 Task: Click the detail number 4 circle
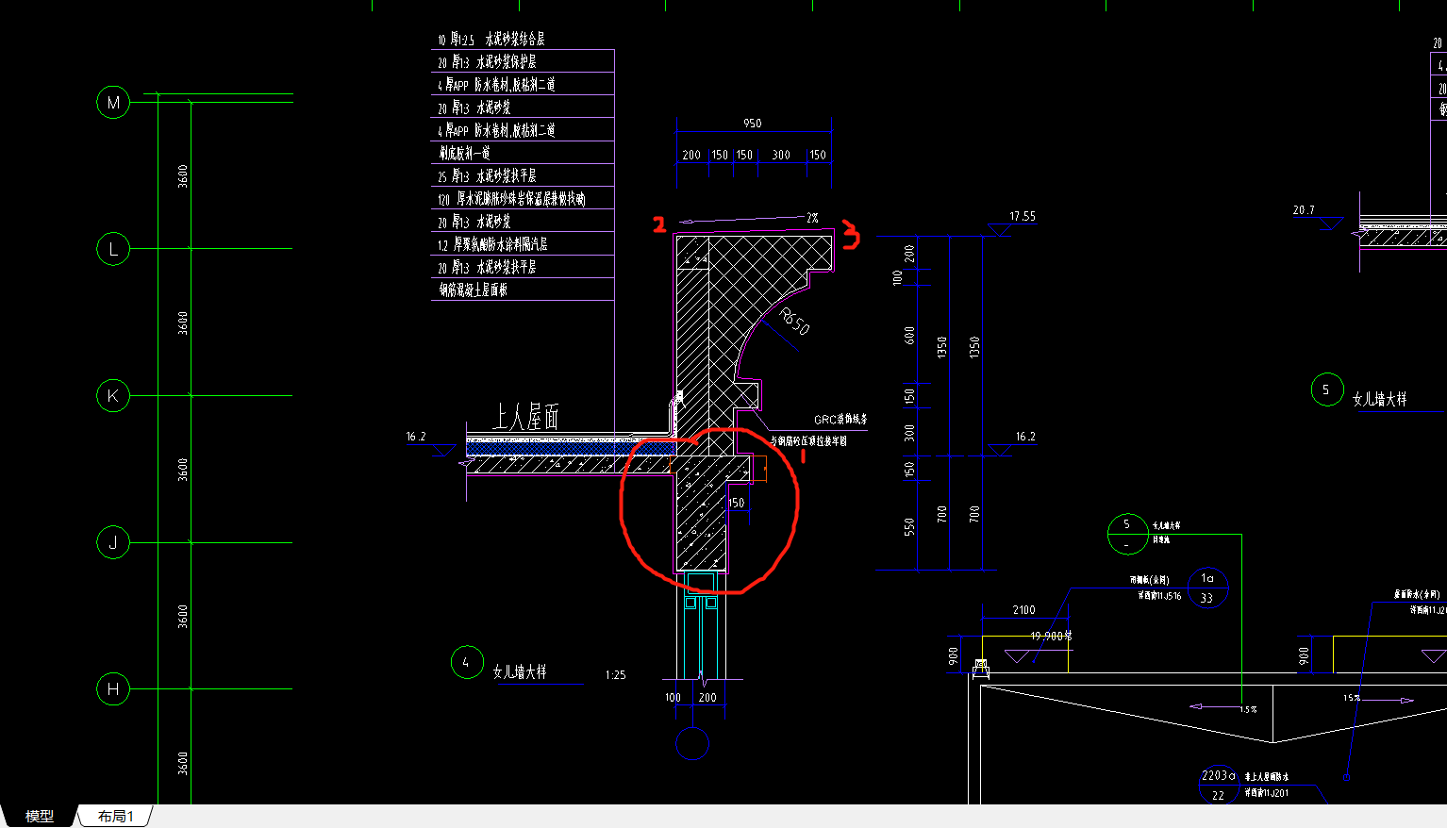point(466,662)
